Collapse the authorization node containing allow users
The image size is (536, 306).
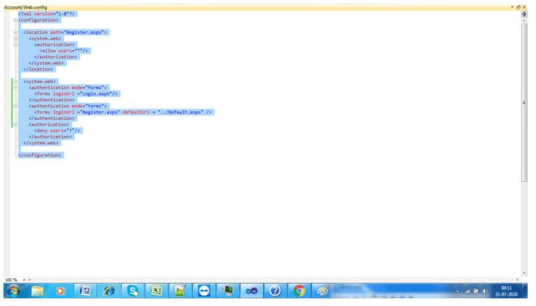coord(15,45)
